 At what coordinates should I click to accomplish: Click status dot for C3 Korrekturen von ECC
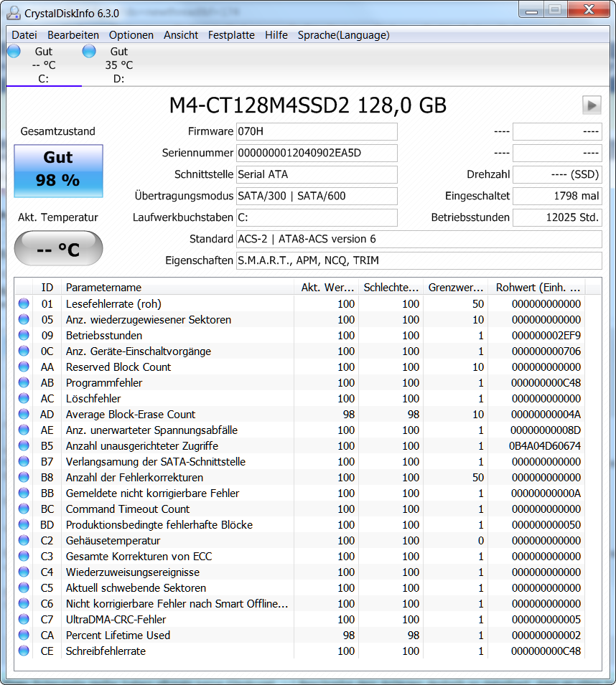(x=24, y=556)
